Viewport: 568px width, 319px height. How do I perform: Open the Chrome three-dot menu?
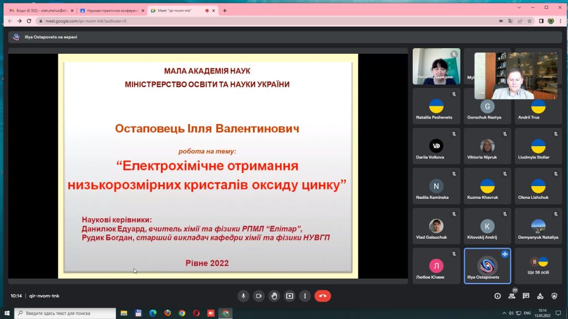(560, 21)
